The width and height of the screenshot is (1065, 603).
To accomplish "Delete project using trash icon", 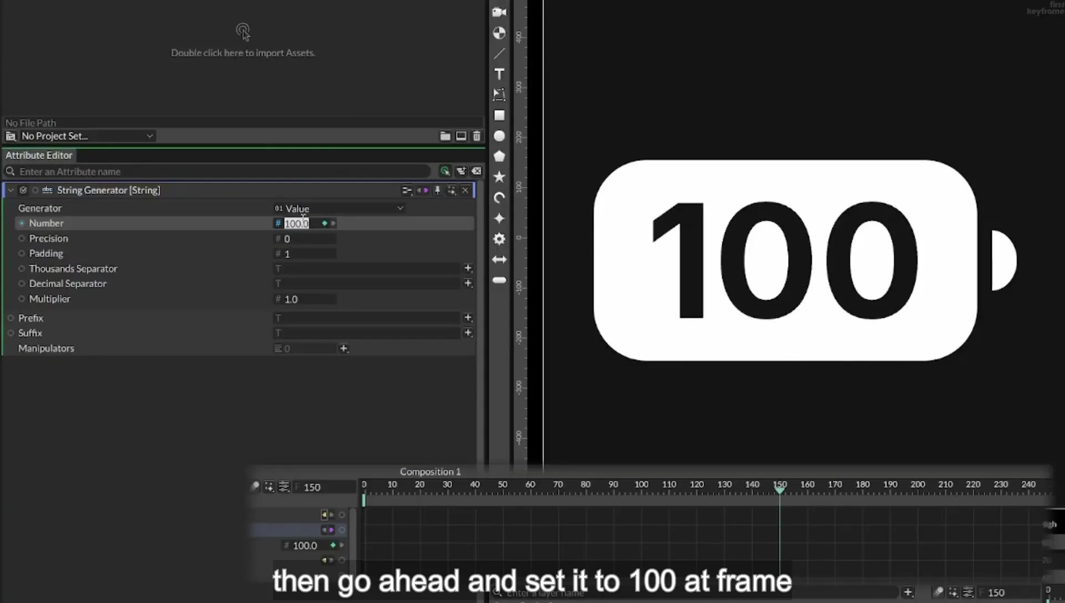I will tap(476, 136).
